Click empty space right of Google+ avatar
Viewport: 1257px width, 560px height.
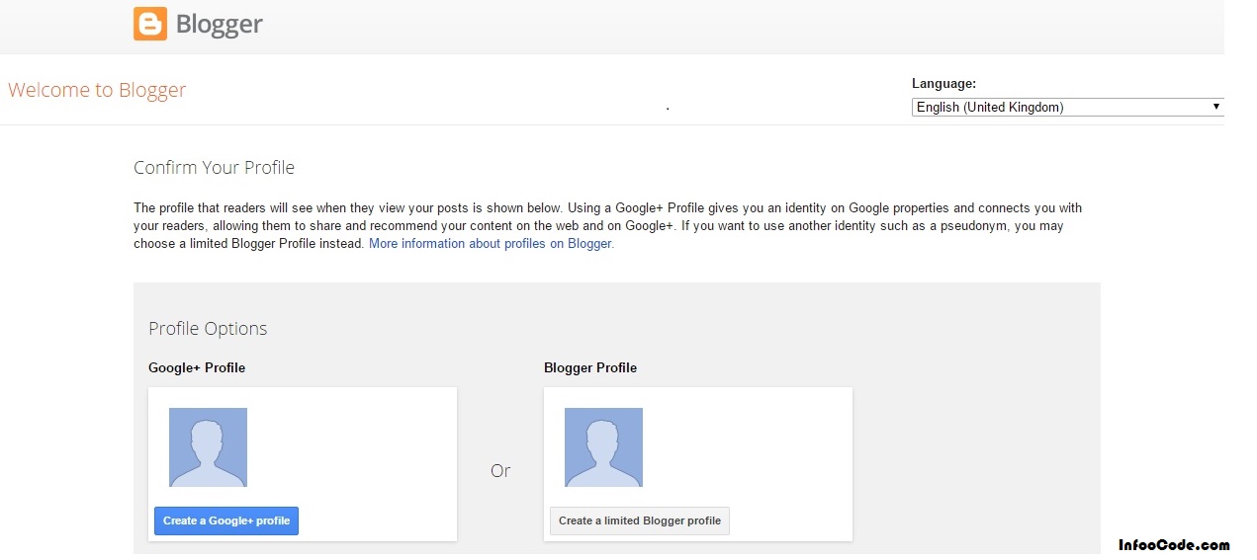tap(356, 447)
